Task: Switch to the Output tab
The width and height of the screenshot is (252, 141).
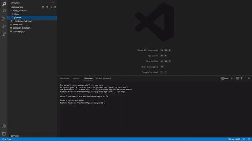Action: [77, 78]
